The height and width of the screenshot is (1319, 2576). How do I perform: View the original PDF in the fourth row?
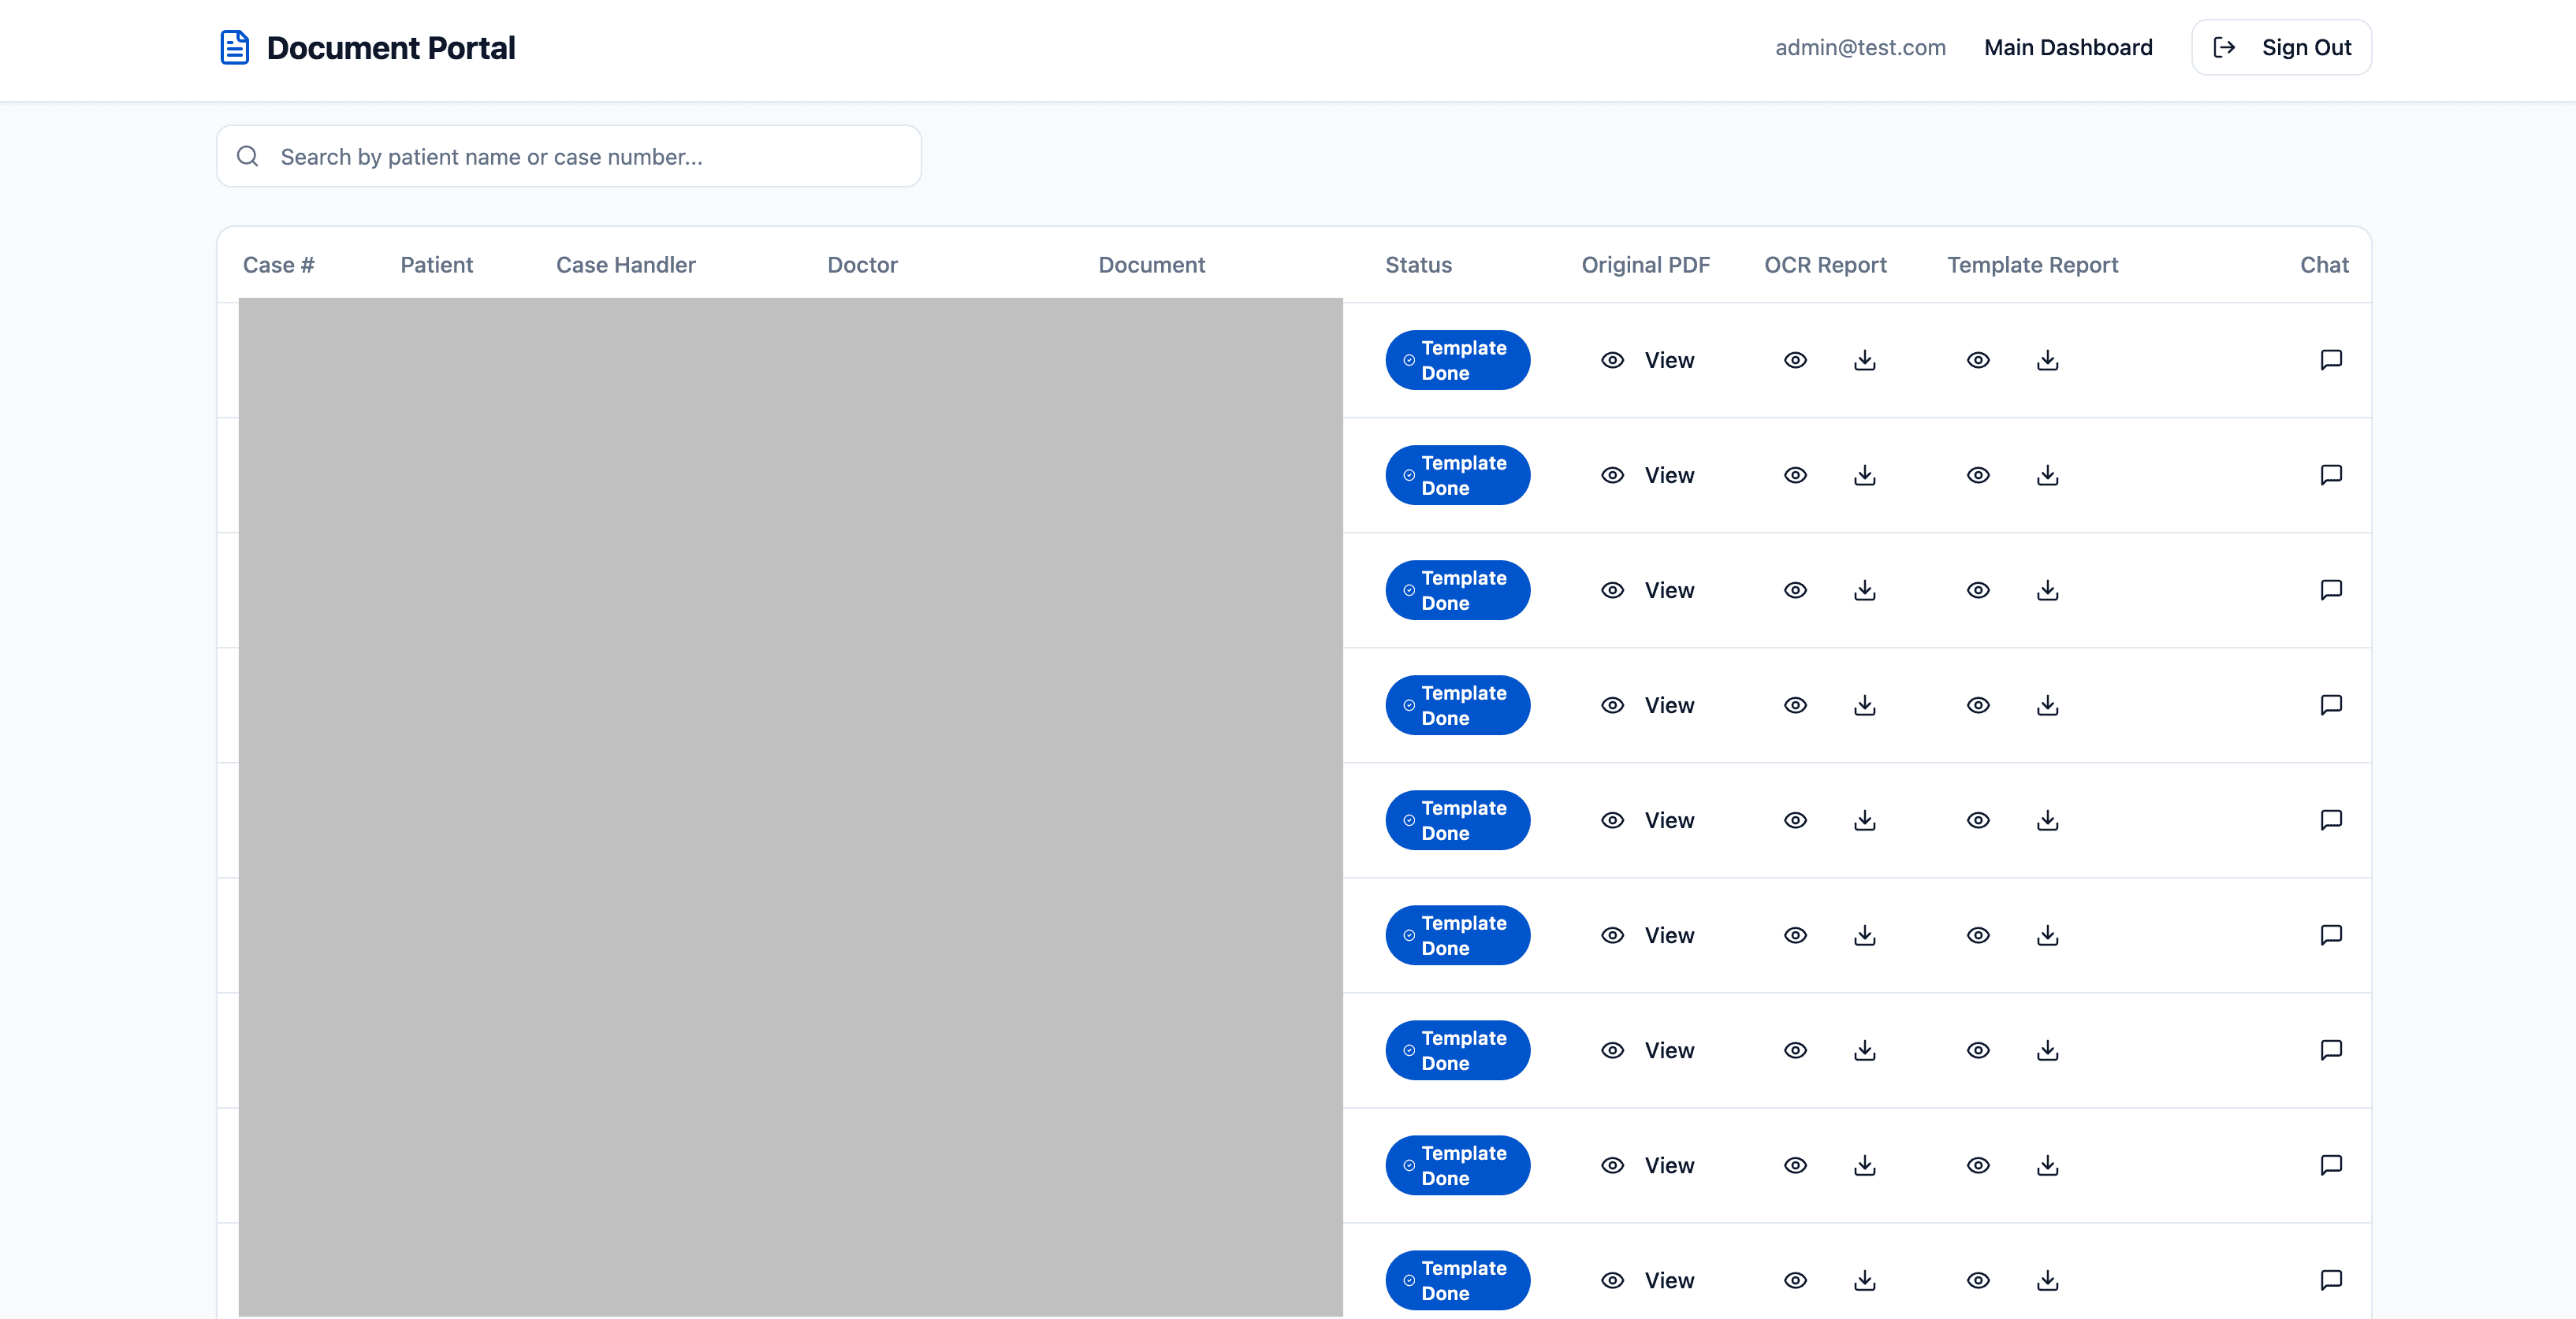[1647, 704]
